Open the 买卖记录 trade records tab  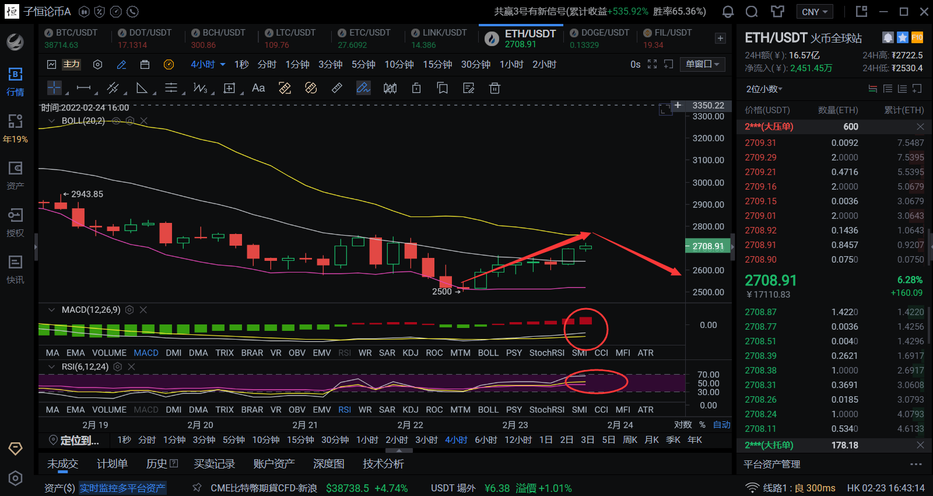point(214,464)
